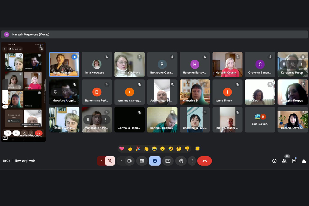Click the muted mic icon on Інна Жердєва tile
Image resolution: width=309 pixels, height=206 pixels.
(107, 57)
